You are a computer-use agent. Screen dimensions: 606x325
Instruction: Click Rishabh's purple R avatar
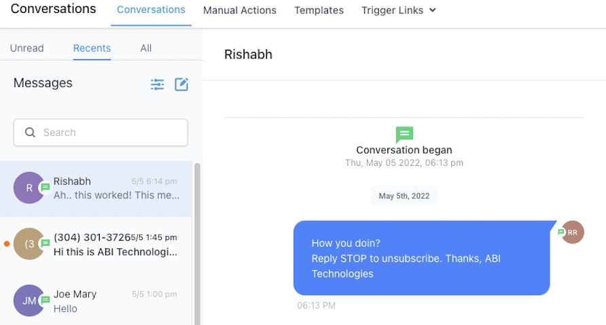point(29,188)
